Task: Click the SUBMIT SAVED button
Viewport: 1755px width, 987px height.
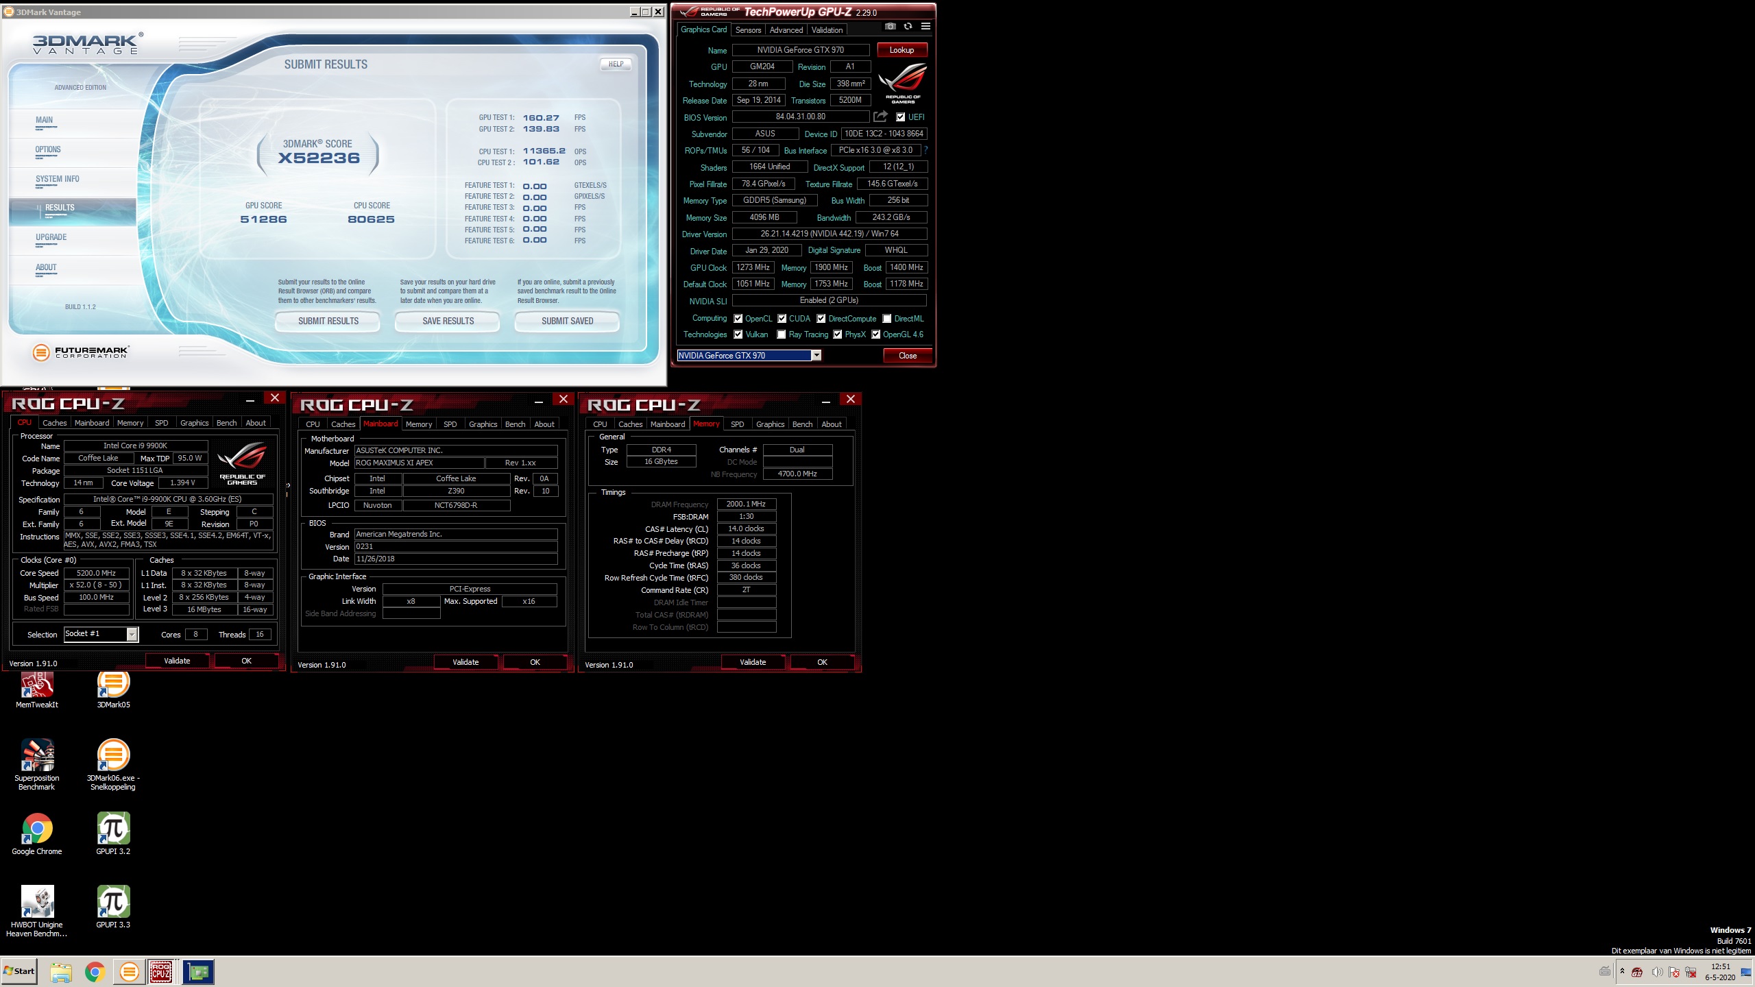Action: pyautogui.click(x=567, y=321)
